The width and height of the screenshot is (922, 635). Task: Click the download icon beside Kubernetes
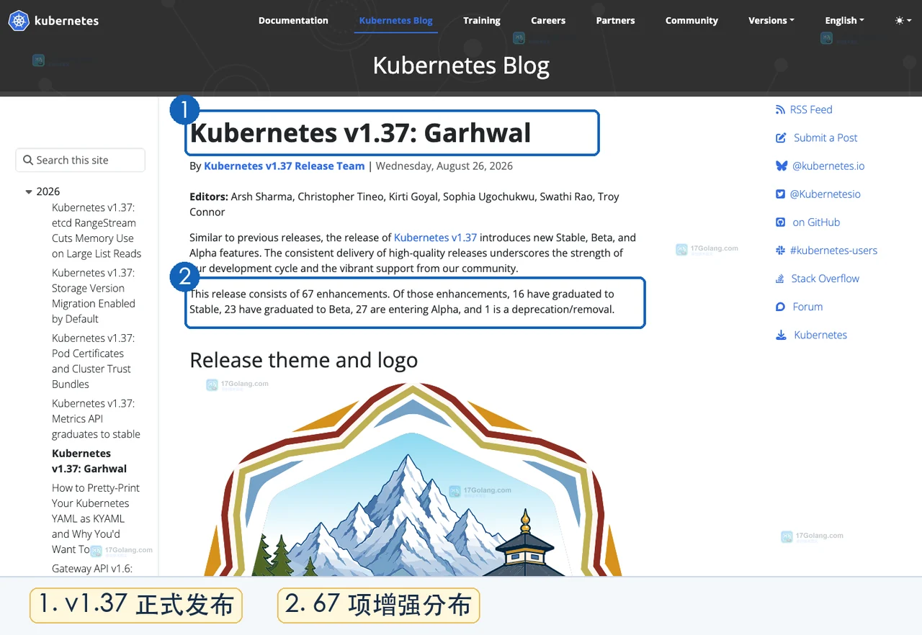(x=781, y=335)
